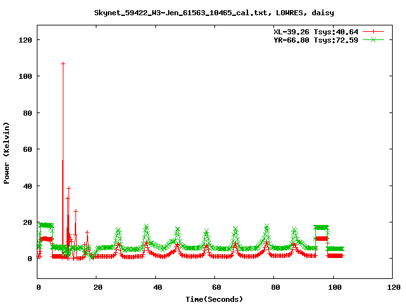
Task: Click the y-axis tick label 40
Action: [27, 186]
